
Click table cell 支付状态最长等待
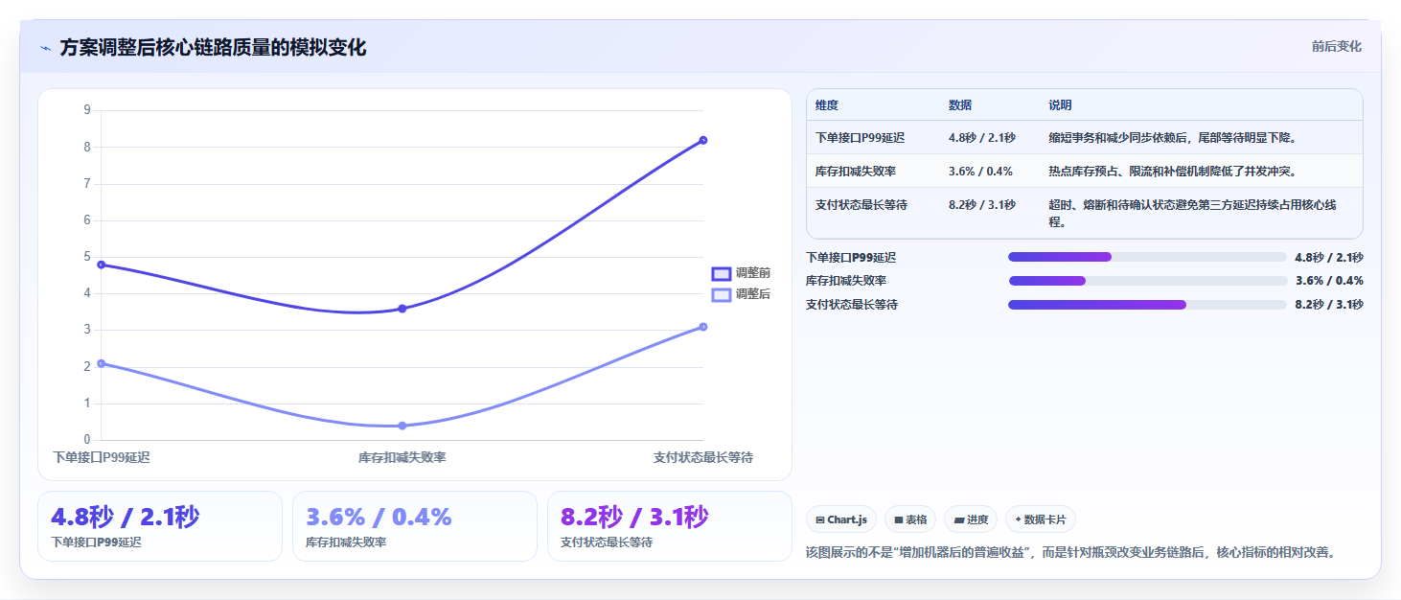[861, 205]
